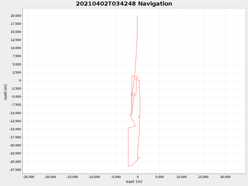Click the -20,000 north axis tick label
The width and height of the screenshot is (248, 186).
point(15,145)
